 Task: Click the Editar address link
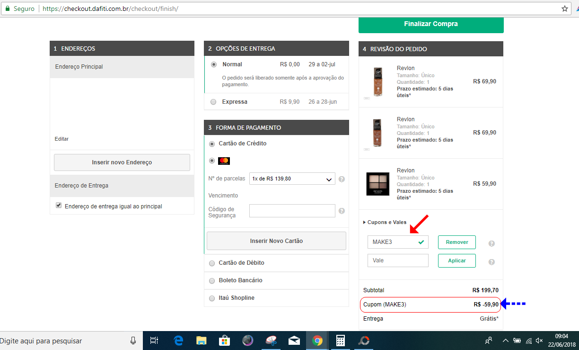[x=61, y=139]
